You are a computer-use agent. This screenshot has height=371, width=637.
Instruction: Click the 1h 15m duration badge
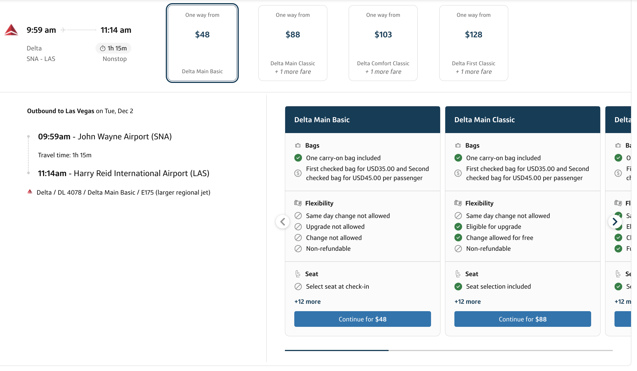(113, 48)
